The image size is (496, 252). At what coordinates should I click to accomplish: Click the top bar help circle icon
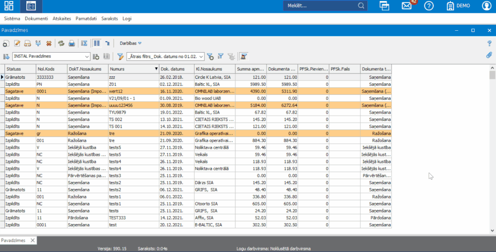click(x=428, y=5)
